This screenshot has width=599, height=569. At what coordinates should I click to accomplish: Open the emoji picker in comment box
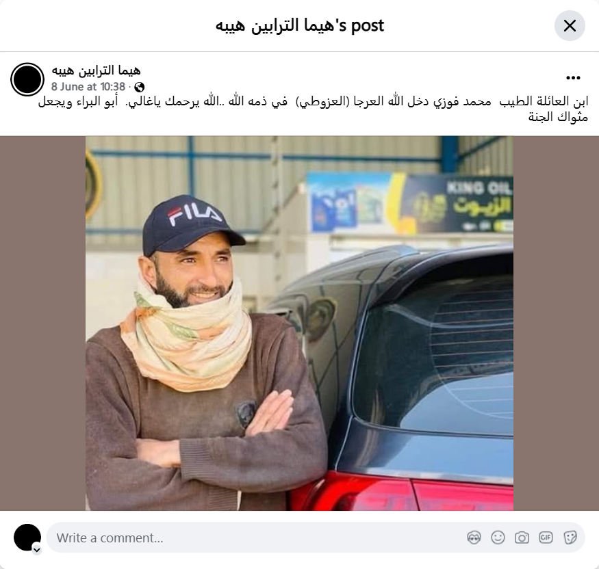coord(498,538)
